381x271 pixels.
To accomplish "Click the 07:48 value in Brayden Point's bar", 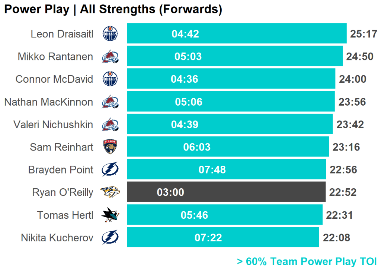I will [212, 170].
